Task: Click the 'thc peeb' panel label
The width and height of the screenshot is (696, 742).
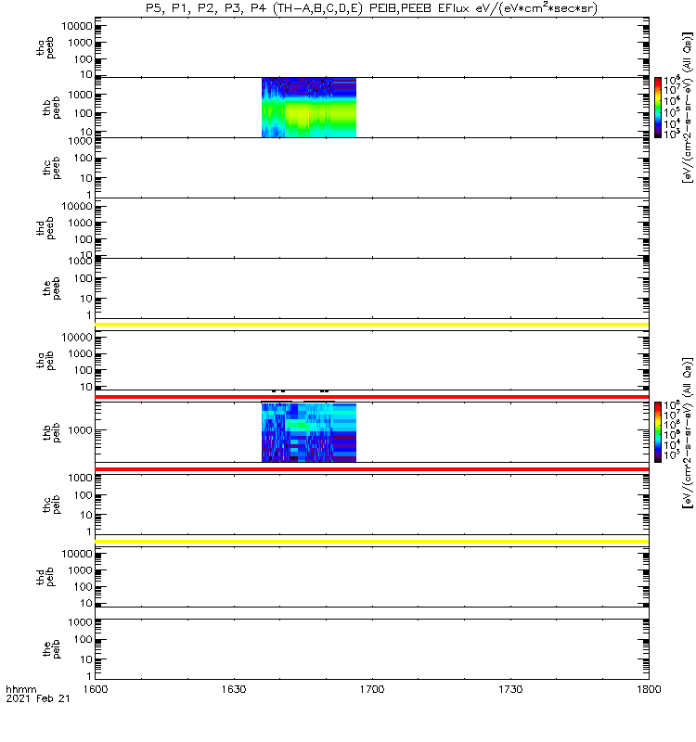Action: [51, 168]
